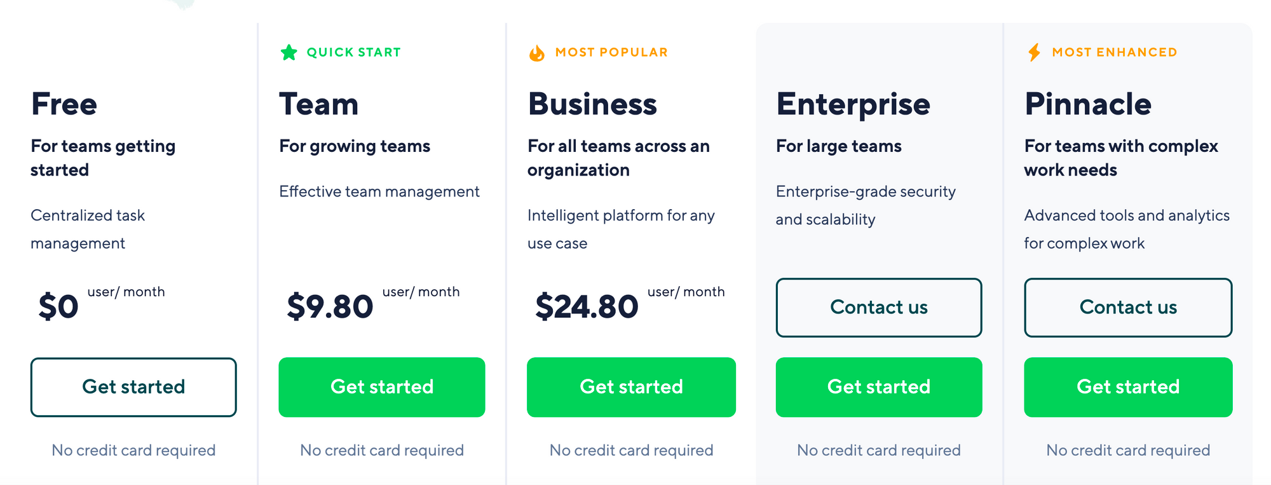The width and height of the screenshot is (1271, 485).
Task: Click No credit card required under Free plan
Action: pyautogui.click(x=133, y=450)
